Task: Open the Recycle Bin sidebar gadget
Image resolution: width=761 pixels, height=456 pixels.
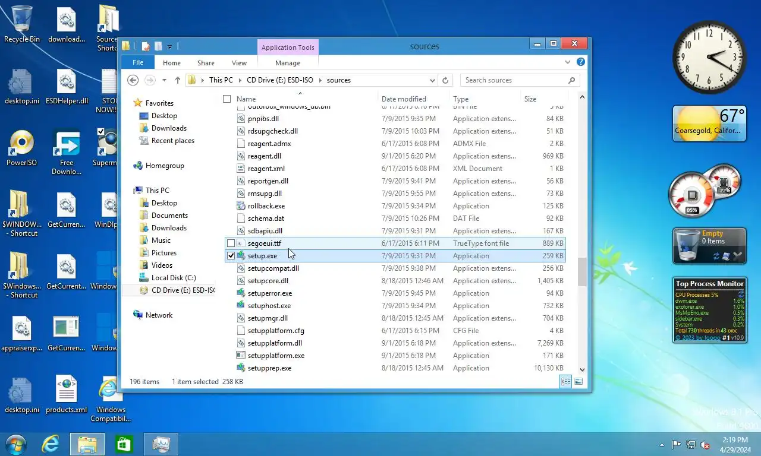Action: click(x=709, y=246)
